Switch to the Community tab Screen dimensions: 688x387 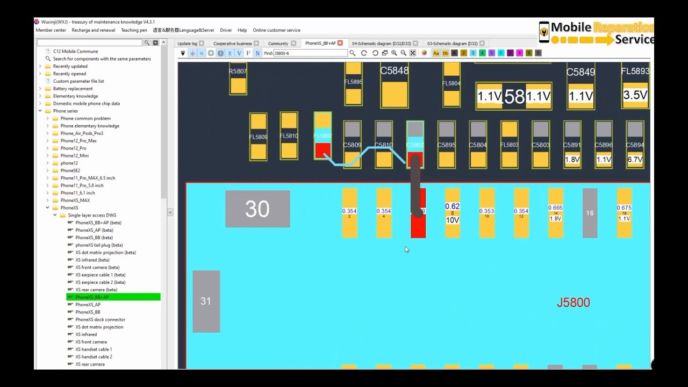click(x=278, y=44)
